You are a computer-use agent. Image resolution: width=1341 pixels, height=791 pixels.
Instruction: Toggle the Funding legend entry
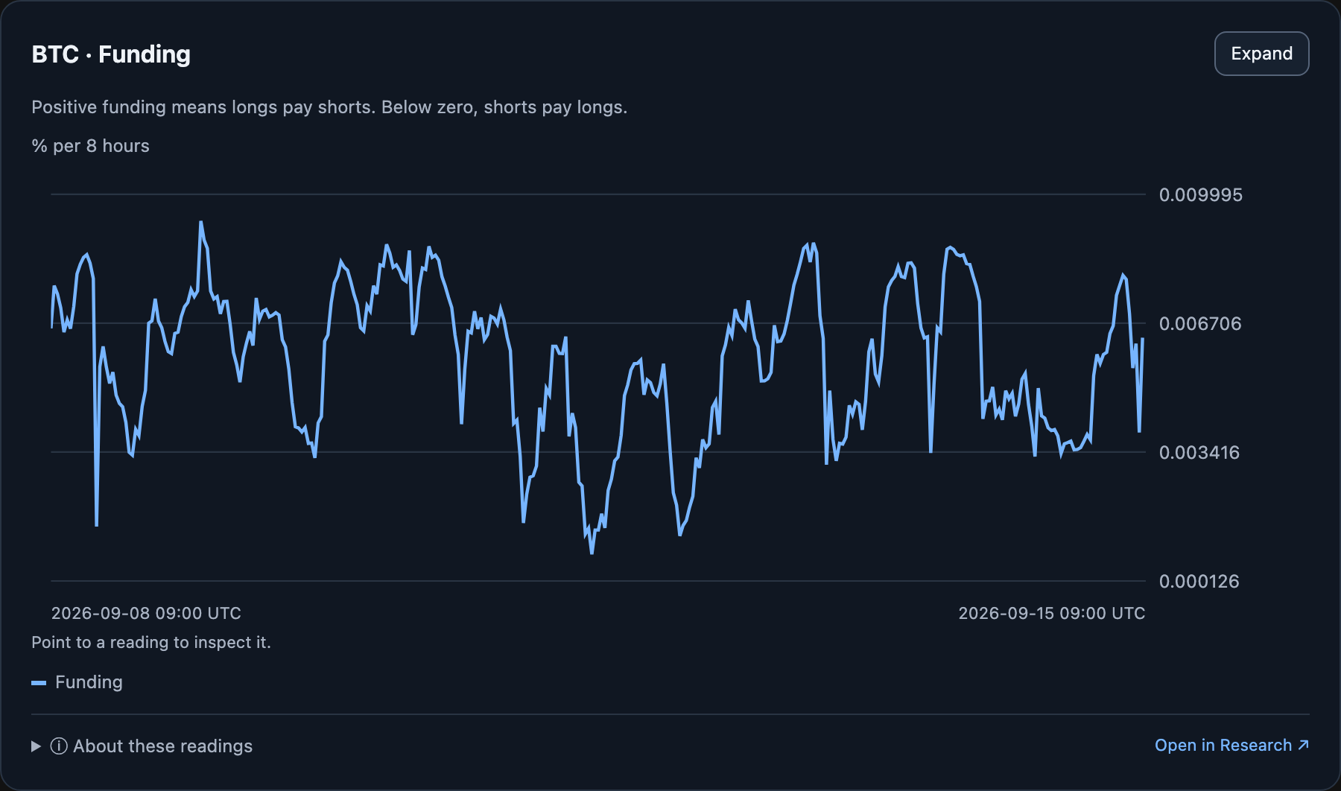pyautogui.click(x=77, y=682)
